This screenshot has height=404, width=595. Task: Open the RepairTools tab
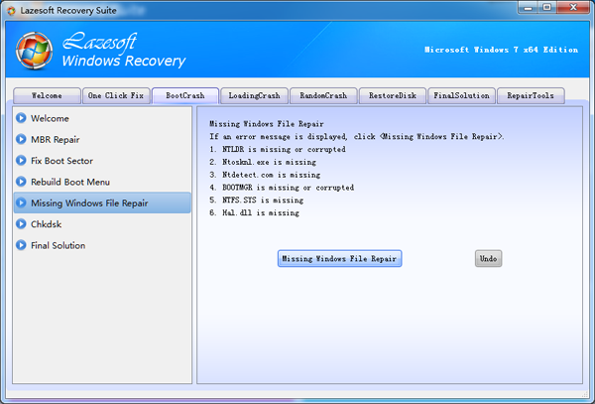tap(531, 95)
